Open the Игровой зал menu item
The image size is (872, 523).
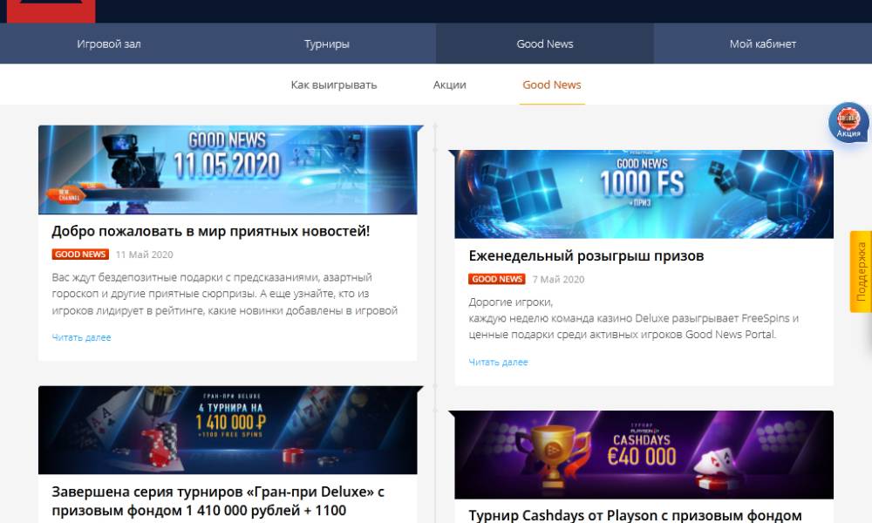pos(109,44)
